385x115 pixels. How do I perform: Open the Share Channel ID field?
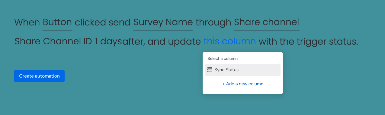(53, 42)
